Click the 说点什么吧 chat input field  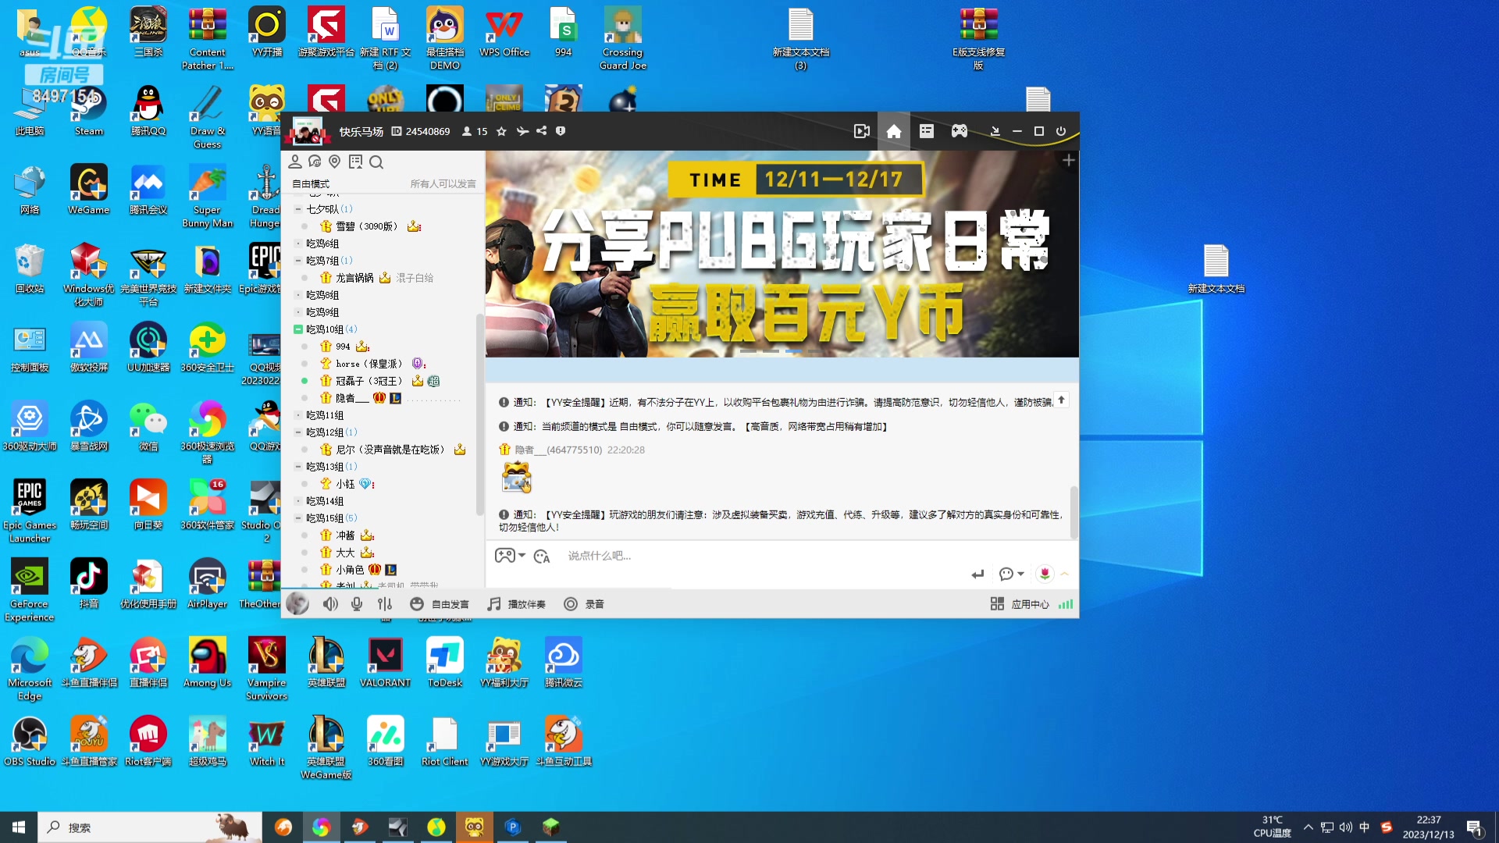[x=703, y=555]
